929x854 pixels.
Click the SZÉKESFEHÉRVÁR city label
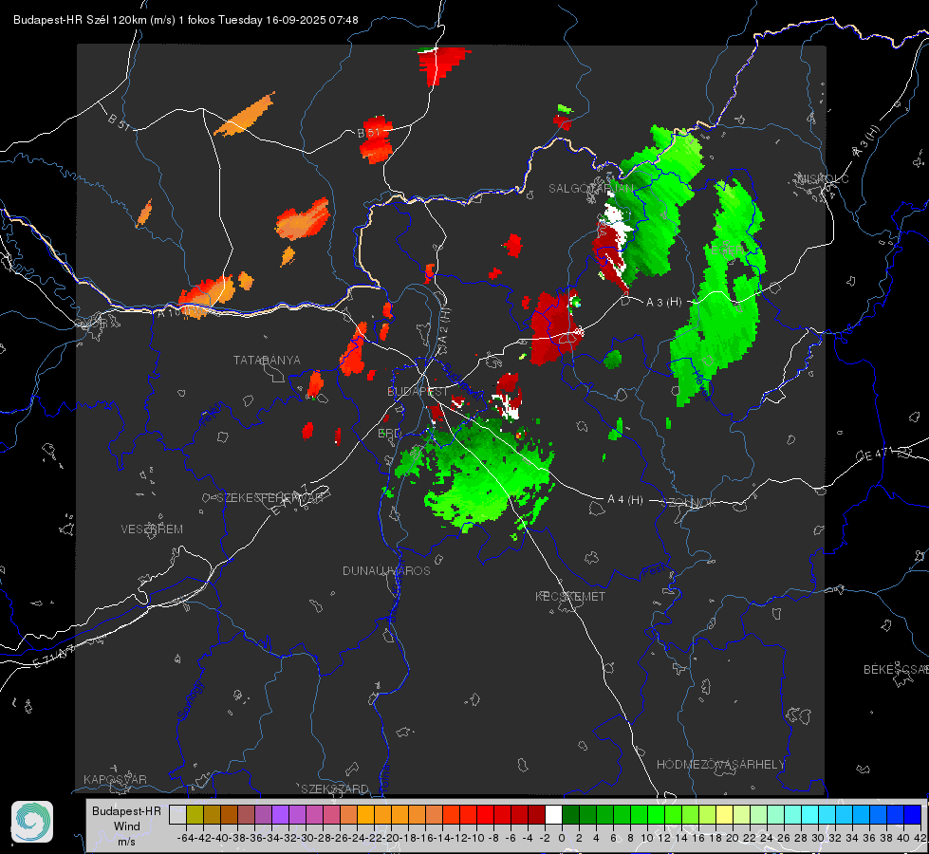pyautogui.click(x=269, y=498)
